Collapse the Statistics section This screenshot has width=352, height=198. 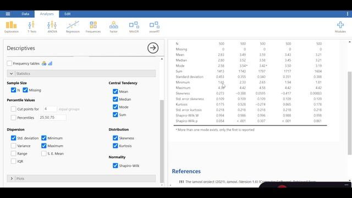coord(81,73)
